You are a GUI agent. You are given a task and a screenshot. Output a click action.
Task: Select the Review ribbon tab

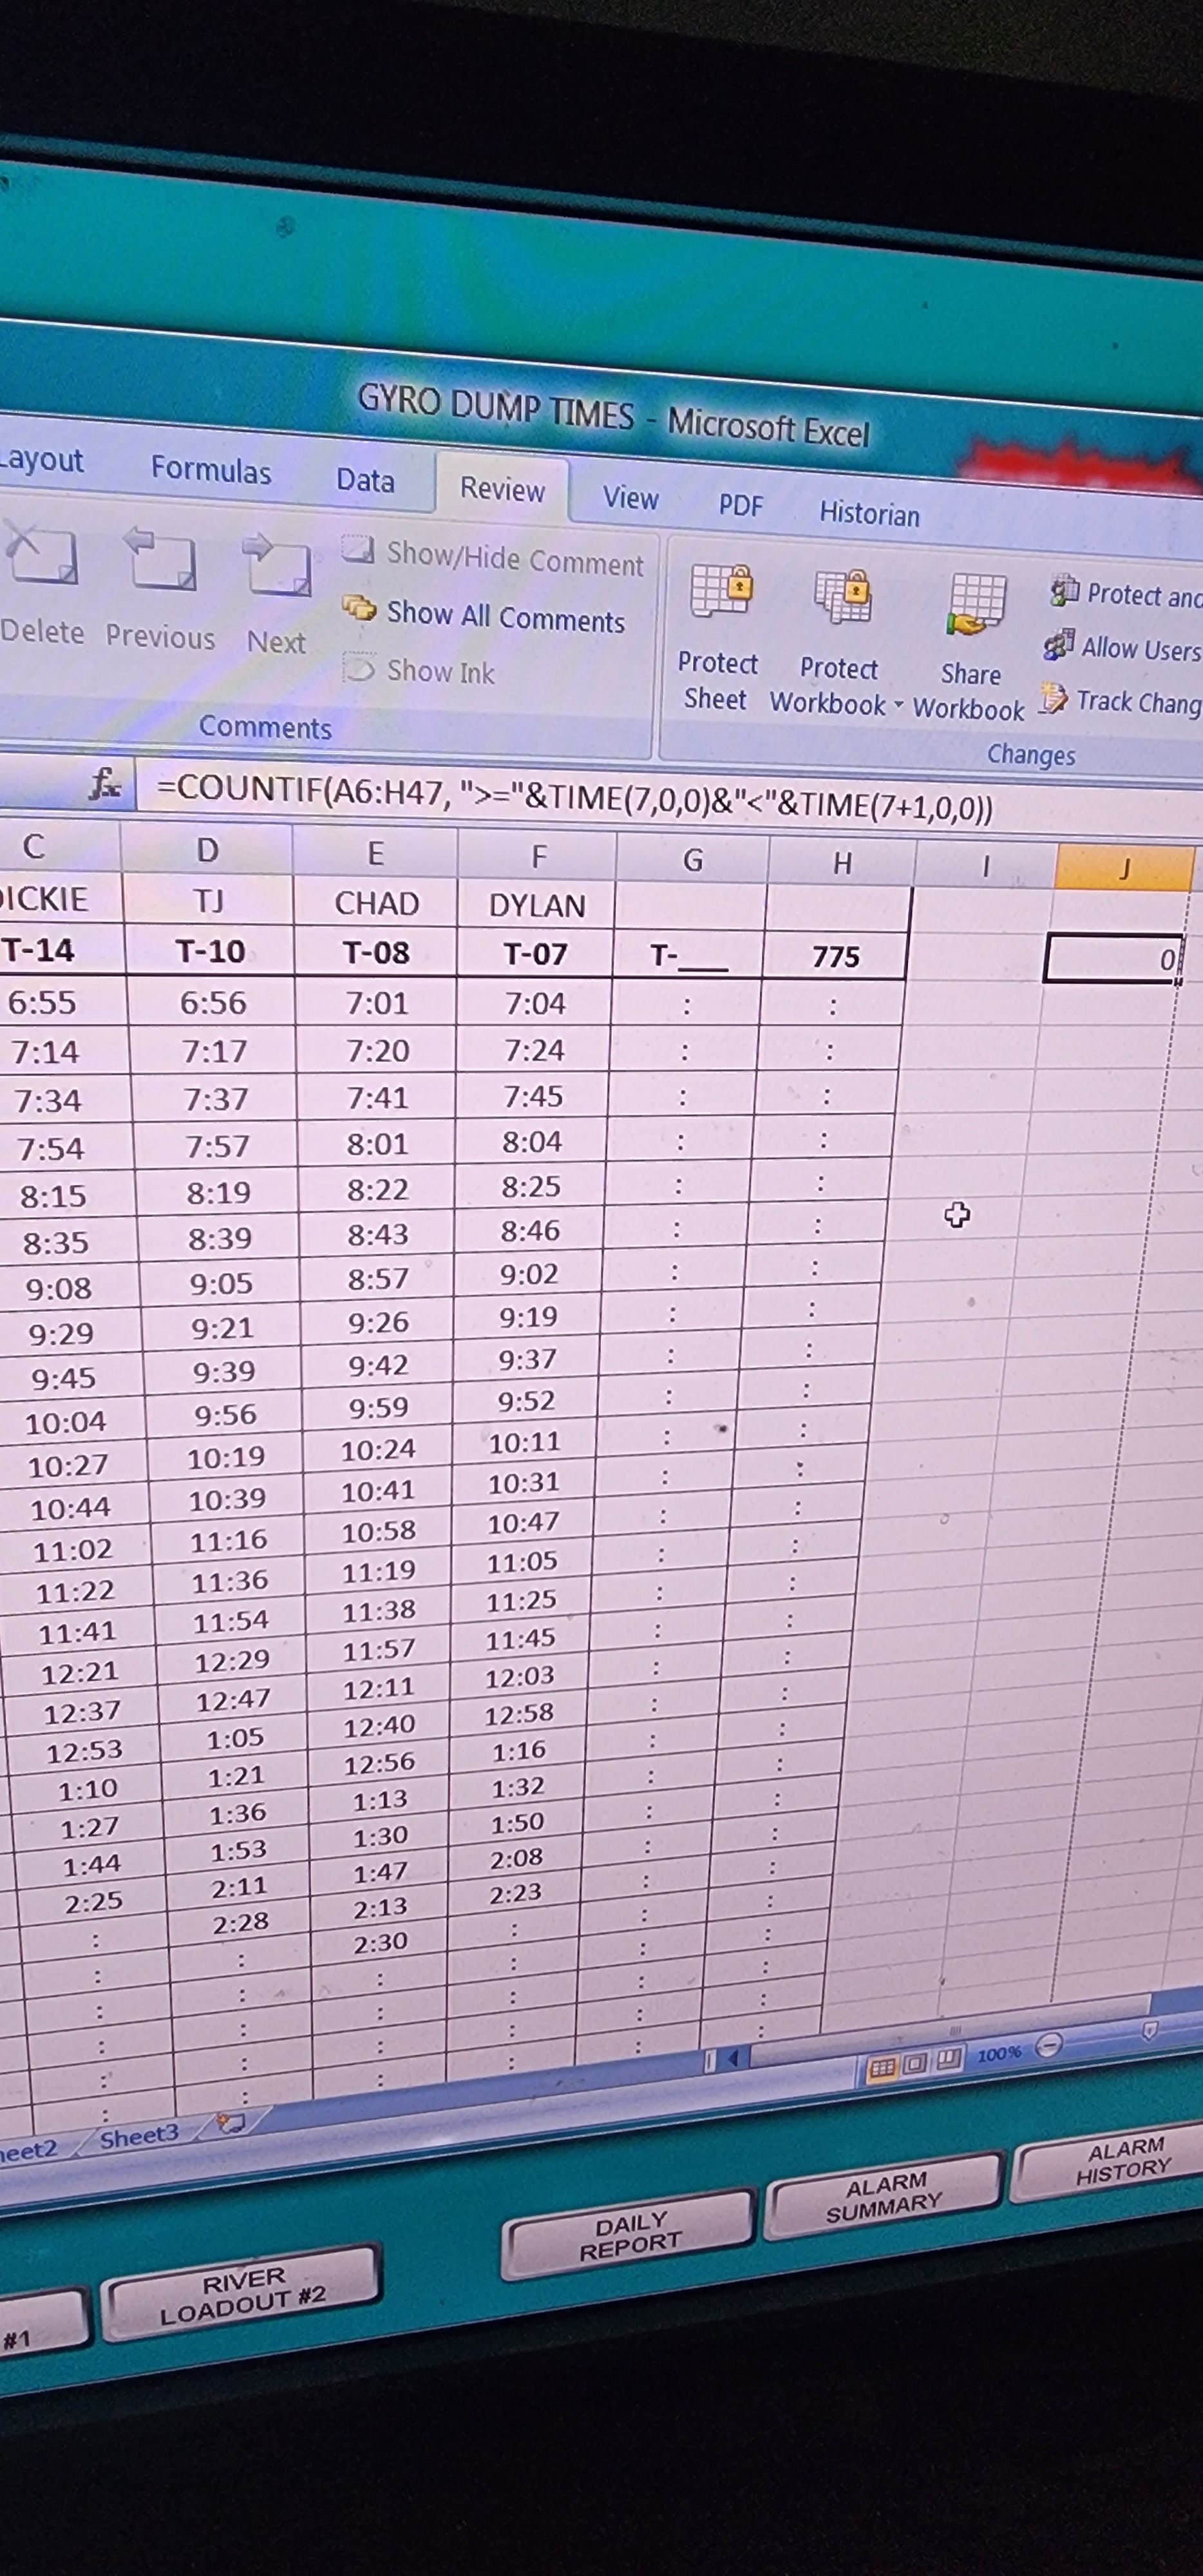pos(502,489)
